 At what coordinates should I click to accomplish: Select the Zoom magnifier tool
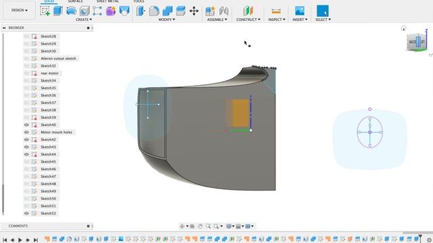(208, 226)
